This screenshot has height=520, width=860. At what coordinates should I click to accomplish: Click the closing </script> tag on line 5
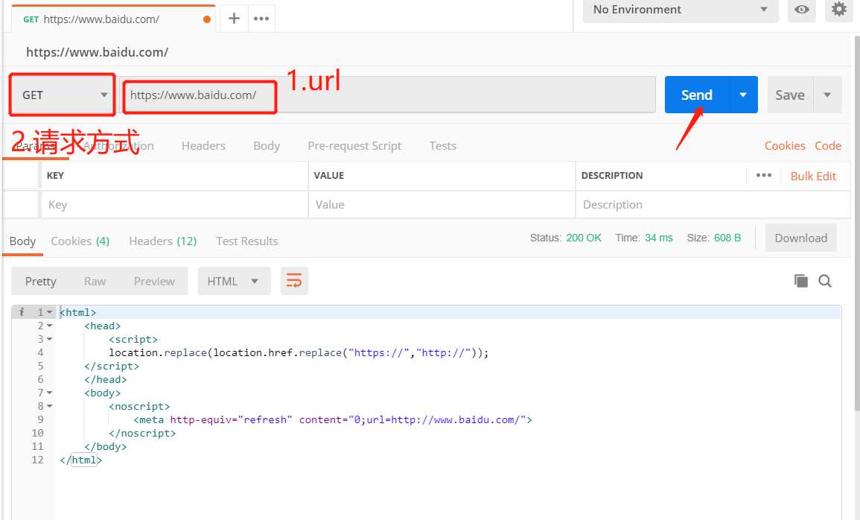(x=112, y=367)
